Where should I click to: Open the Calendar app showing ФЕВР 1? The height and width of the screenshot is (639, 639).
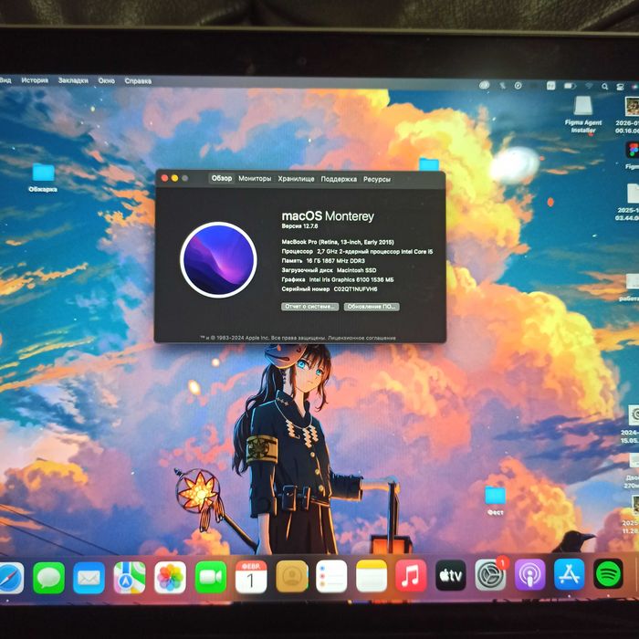pos(251,577)
